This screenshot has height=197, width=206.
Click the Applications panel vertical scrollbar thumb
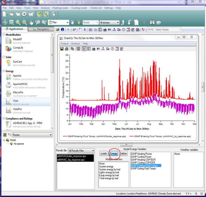pyautogui.click(x=52, y=55)
